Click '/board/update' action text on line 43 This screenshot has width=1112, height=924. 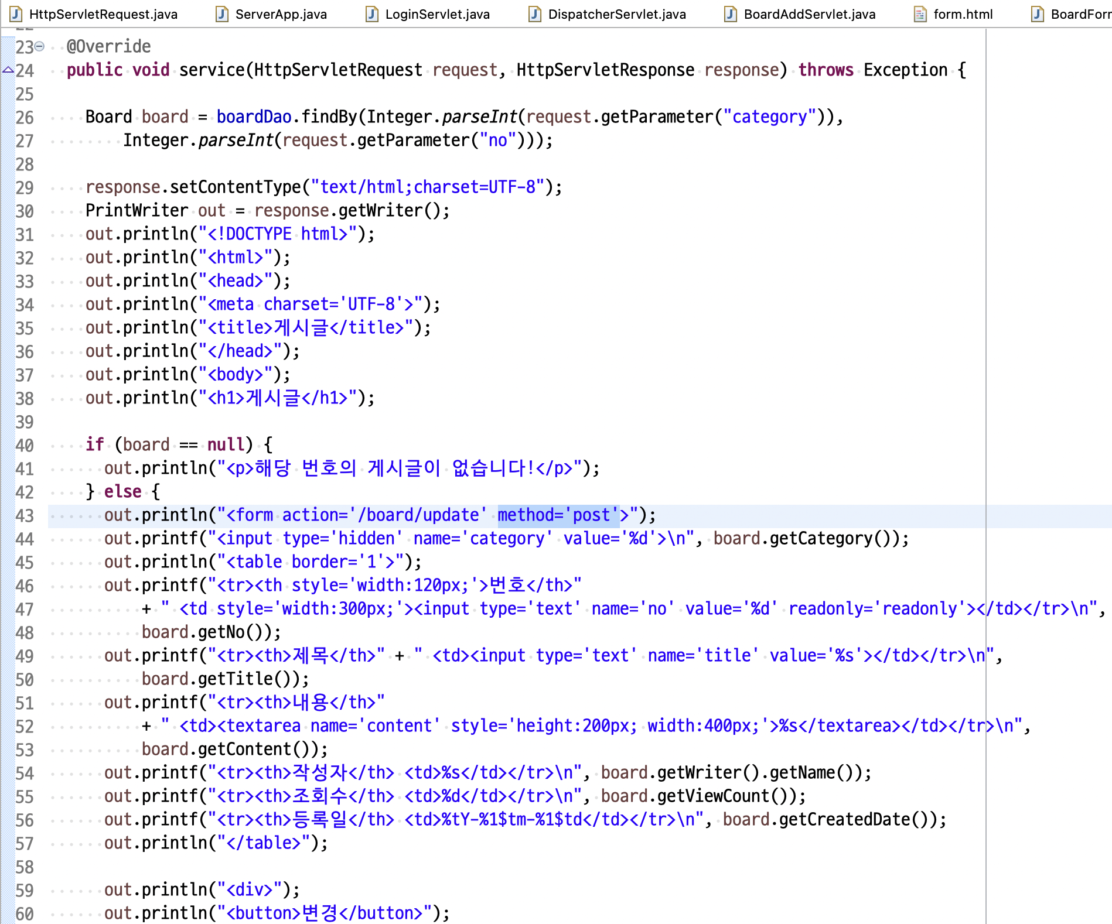tap(418, 515)
